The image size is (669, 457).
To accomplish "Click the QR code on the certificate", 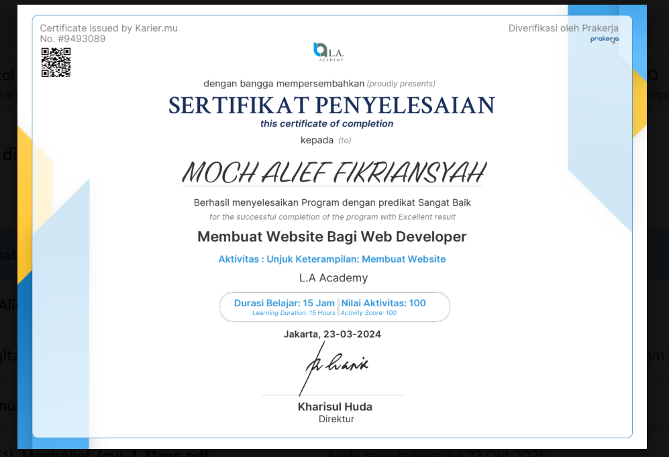I will coord(56,62).
